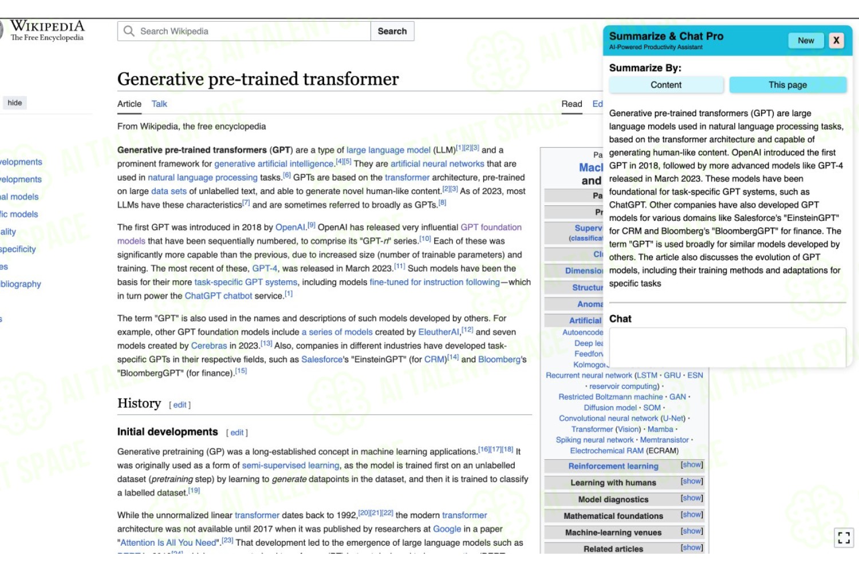Open the Memtransistor link

pos(664,440)
